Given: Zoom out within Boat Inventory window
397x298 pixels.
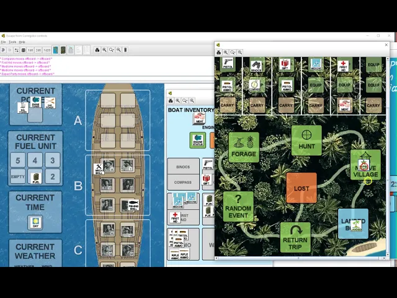Looking at the screenshot, I should point(192,101).
